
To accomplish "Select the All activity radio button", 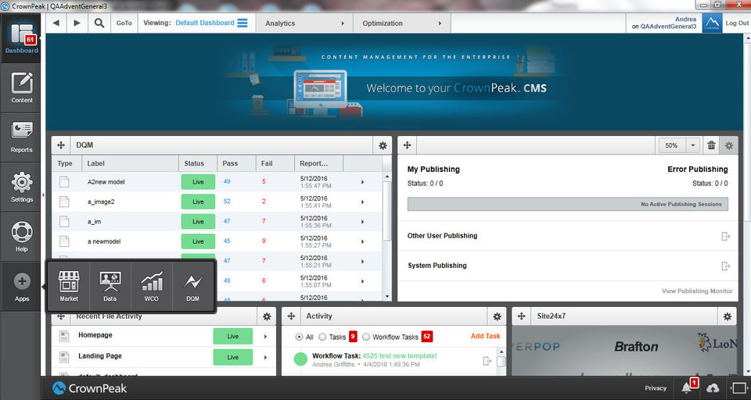I will [x=300, y=337].
